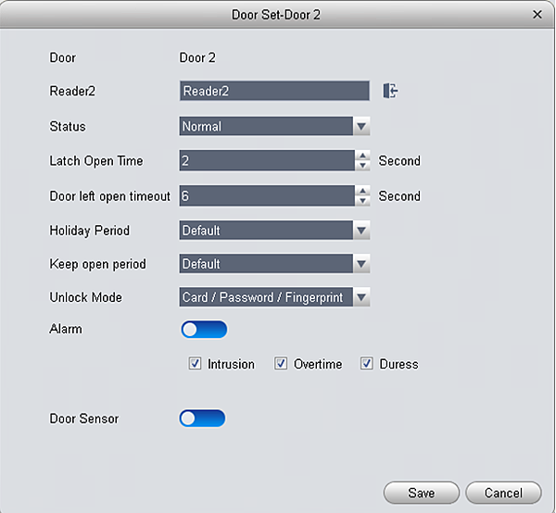Uncheck the Overtime alarm checkbox
This screenshot has width=556, height=513.
[x=281, y=364]
